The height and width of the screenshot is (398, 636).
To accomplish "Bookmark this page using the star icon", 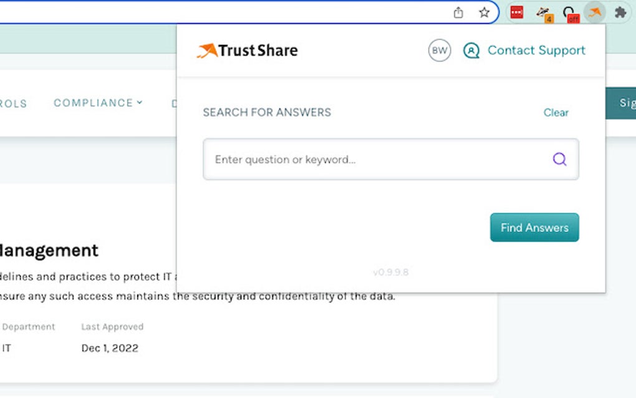I will [484, 12].
